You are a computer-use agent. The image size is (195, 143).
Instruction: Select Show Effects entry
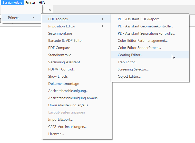pyautogui.click(x=76, y=77)
